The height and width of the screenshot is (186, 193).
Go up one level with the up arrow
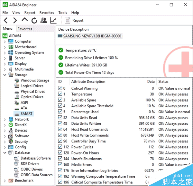coord(25,19)
